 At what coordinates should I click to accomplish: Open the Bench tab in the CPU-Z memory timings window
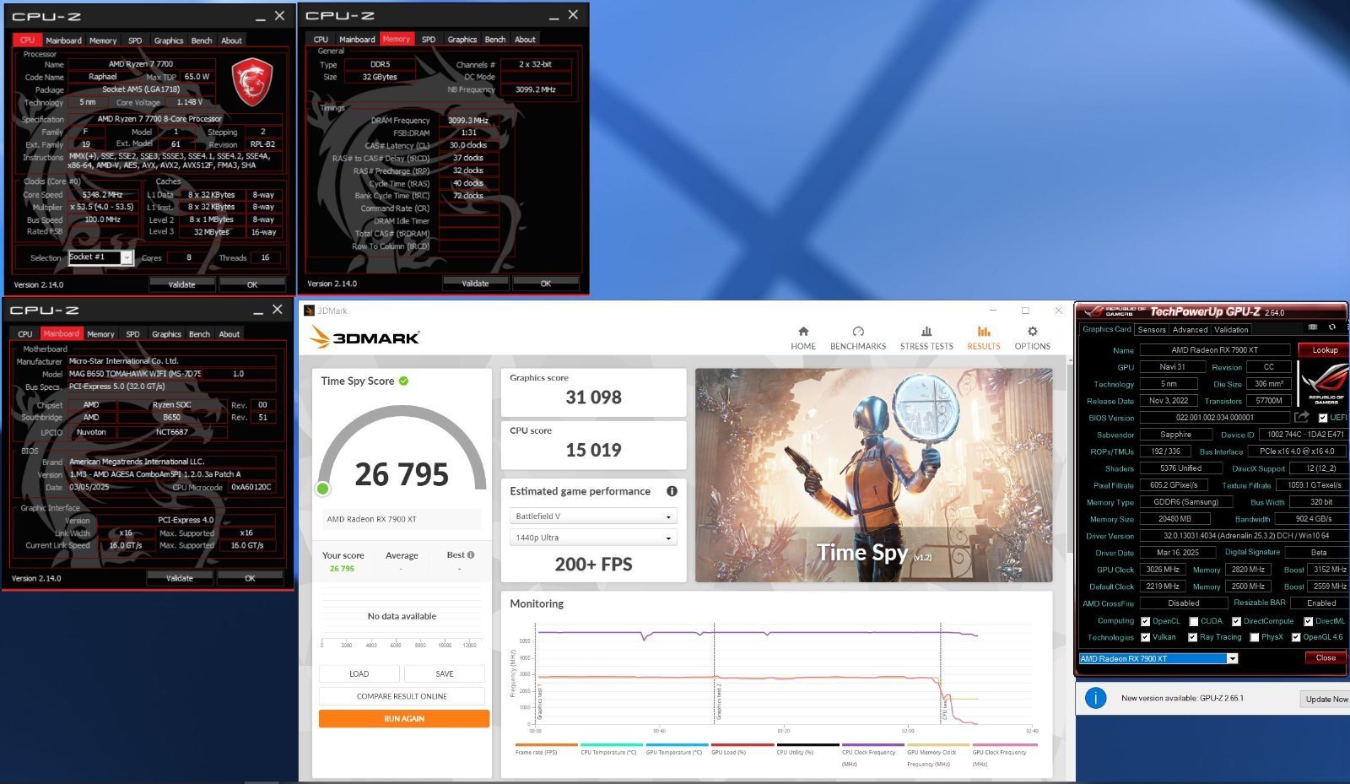(495, 40)
